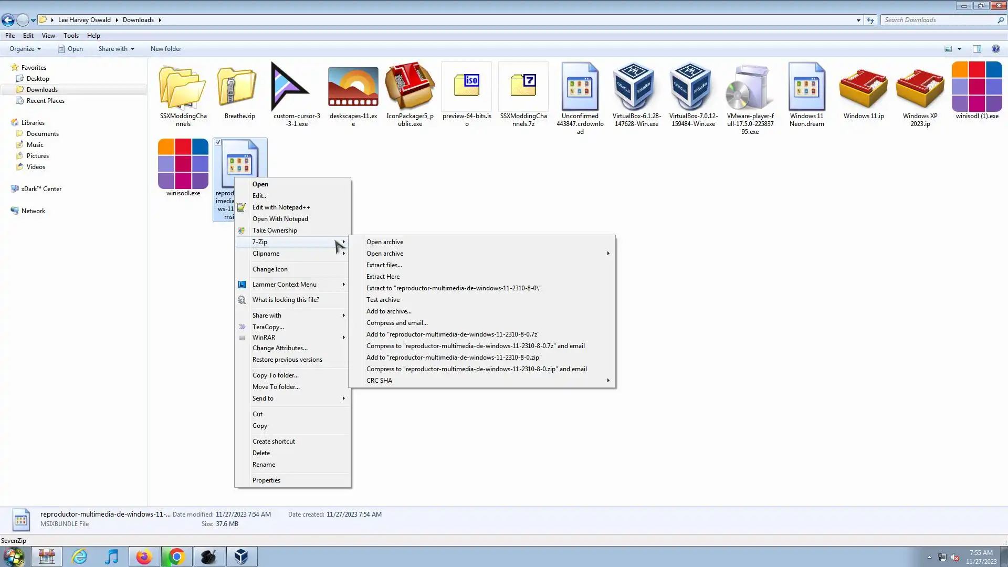Expand the Share with toolbar dropdown
Viewport: 1008px width, 567px height.
pos(116,49)
